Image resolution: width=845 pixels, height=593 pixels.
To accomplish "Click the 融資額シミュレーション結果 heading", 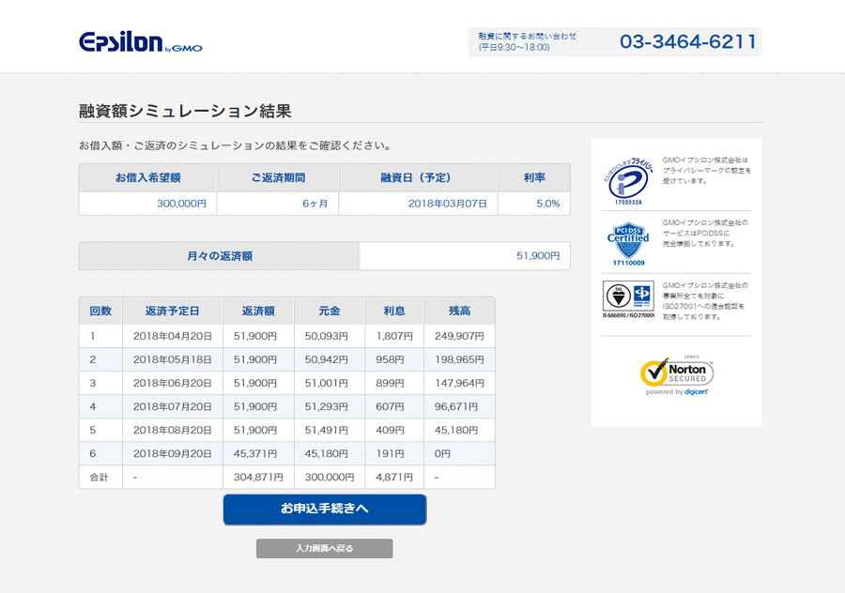I will click(x=185, y=111).
